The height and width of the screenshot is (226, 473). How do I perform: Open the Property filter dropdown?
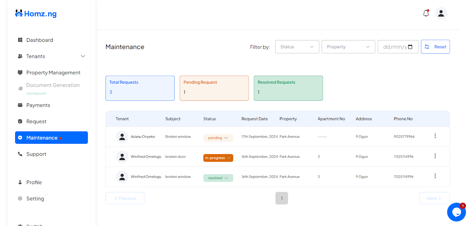(x=348, y=47)
